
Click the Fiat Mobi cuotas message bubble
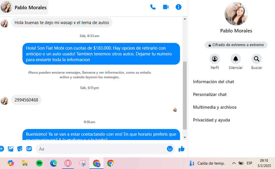(101, 54)
